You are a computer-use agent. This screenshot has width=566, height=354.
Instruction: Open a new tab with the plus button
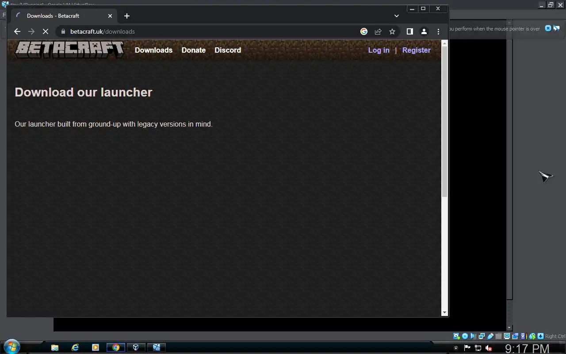127,16
